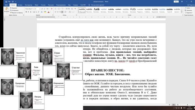Decrease paragraph indent

(x=66, y=9)
